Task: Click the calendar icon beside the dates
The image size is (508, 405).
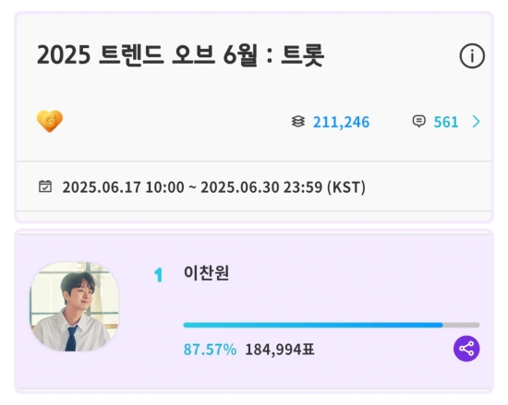Action: click(45, 186)
